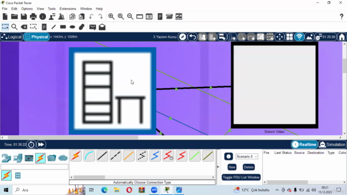Draw an ellipse shape
The image size is (347, 195).
(x=72, y=27)
